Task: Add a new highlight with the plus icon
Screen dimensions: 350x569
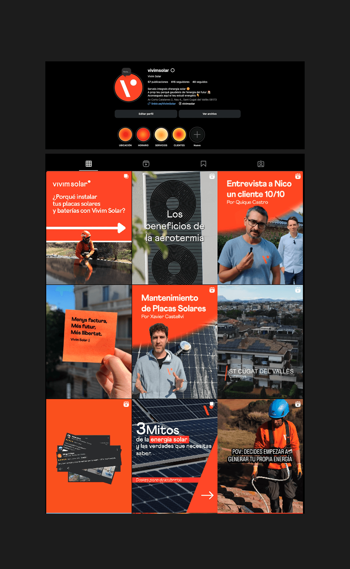Action: (197, 135)
